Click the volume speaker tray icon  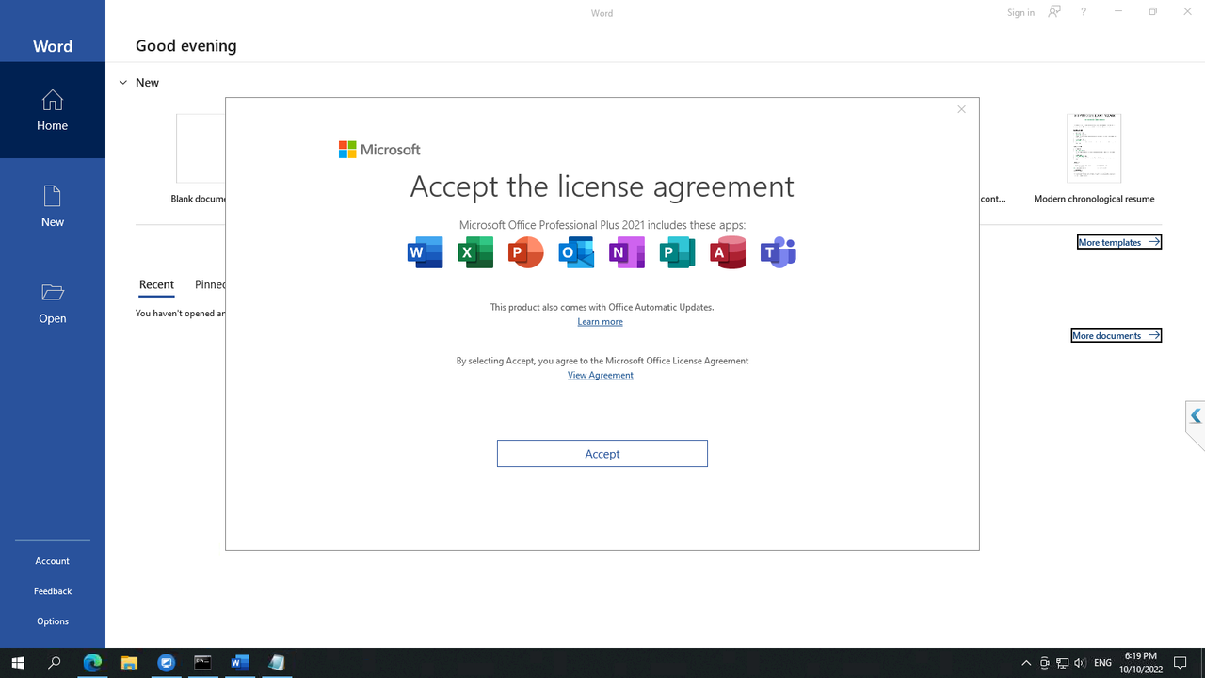pos(1080,663)
